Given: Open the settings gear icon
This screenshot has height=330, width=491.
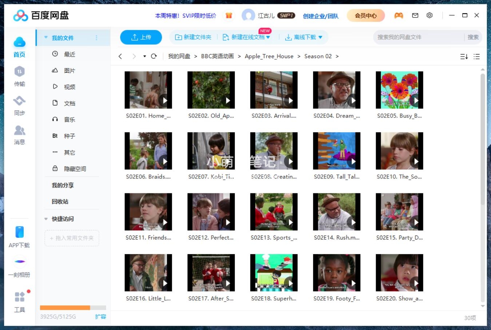Looking at the screenshot, I should pyautogui.click(x=429, y=15).
